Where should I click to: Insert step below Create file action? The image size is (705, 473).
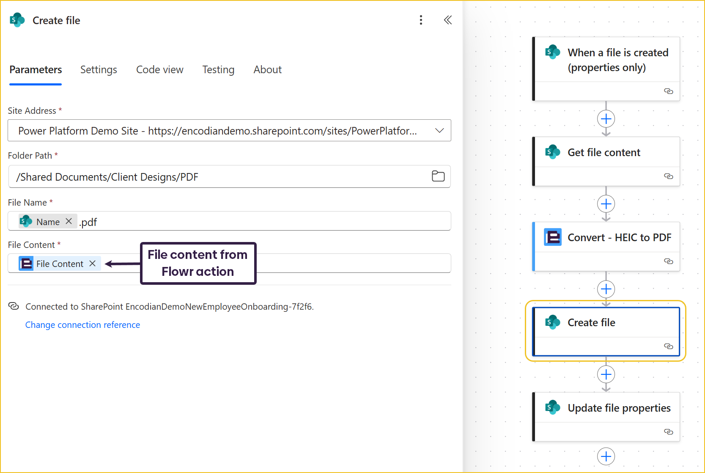point(606,374)
